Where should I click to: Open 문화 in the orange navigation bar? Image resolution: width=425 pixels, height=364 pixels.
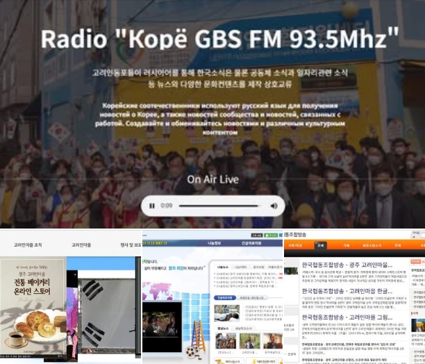(x=398, y=245)
